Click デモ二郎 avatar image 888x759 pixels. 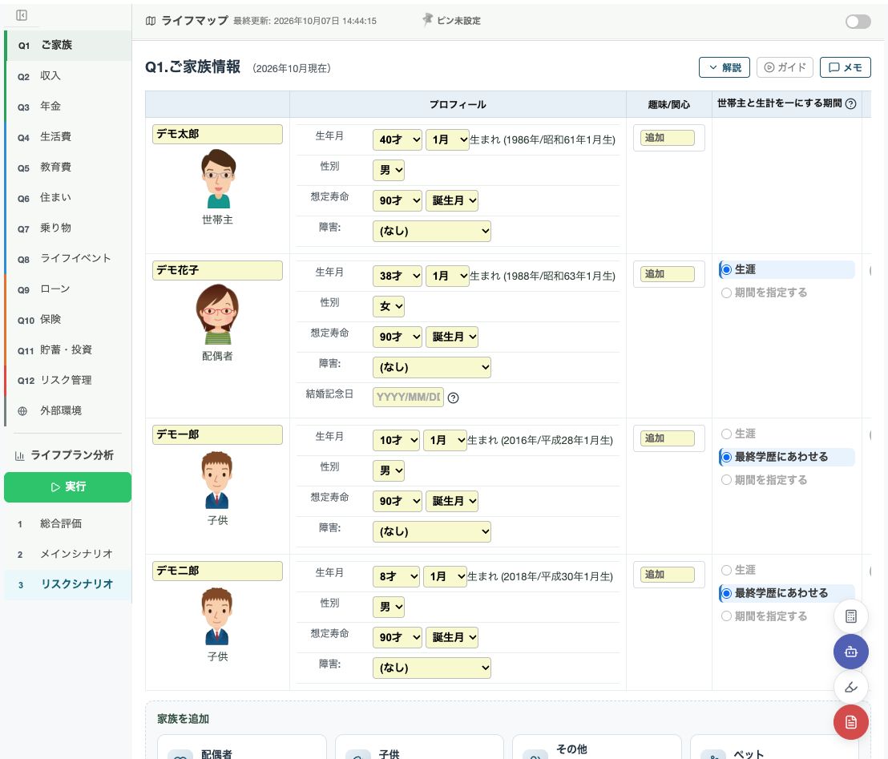pyautogui.click(x=217, y=616)
